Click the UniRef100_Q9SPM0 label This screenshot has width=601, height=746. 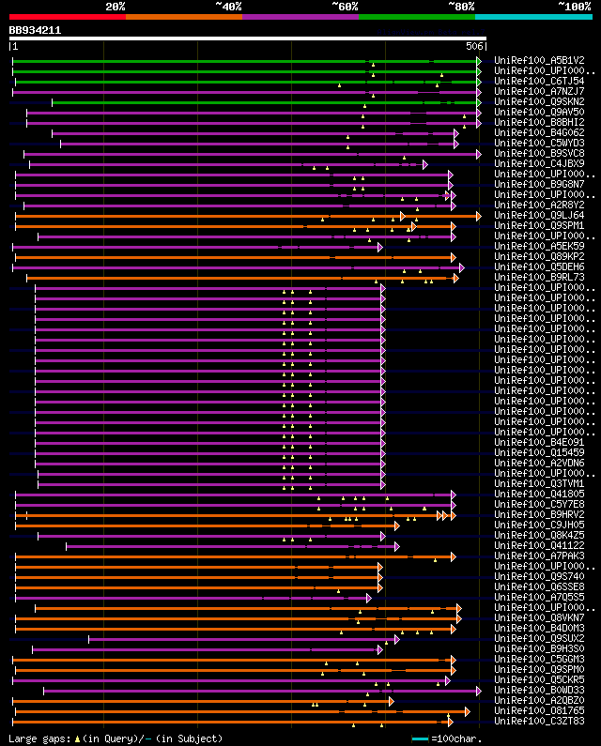click(539, 669)
